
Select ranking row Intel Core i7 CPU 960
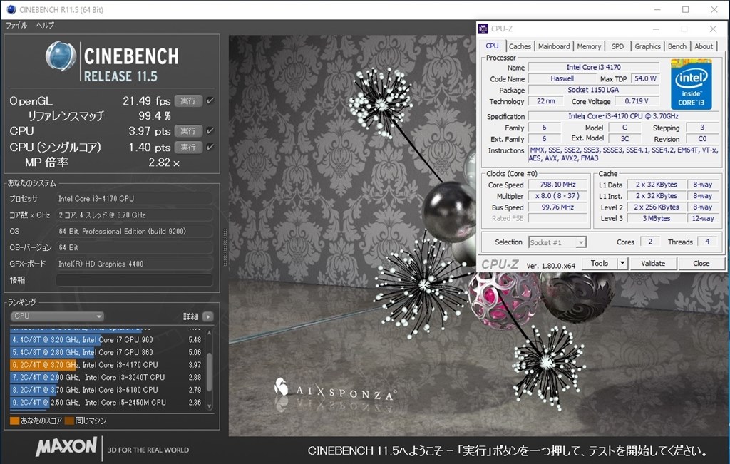pos(107,340)
